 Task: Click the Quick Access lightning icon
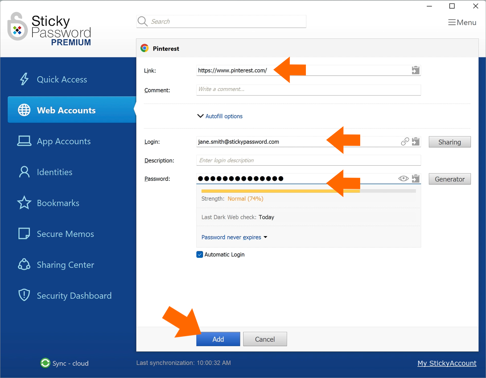[24, 79]
